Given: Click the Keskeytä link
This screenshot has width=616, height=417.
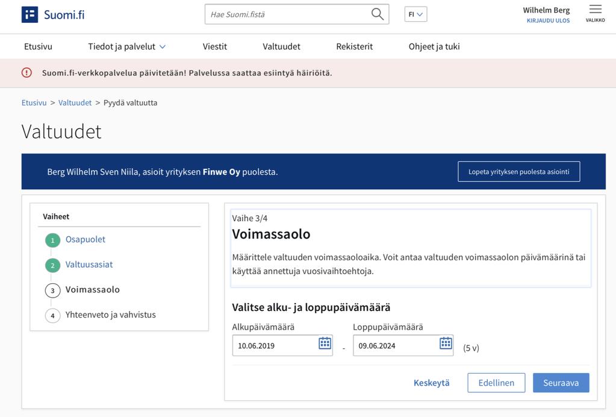Looking at the screenshot, I should click(431, 383).
